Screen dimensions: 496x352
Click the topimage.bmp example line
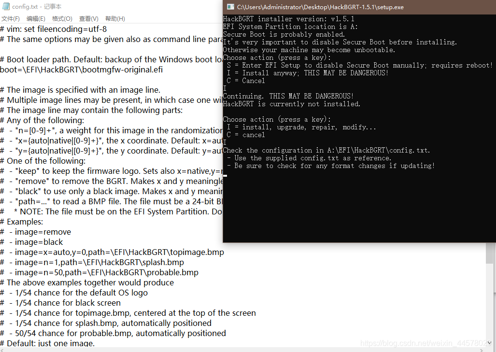coord(112,252)
